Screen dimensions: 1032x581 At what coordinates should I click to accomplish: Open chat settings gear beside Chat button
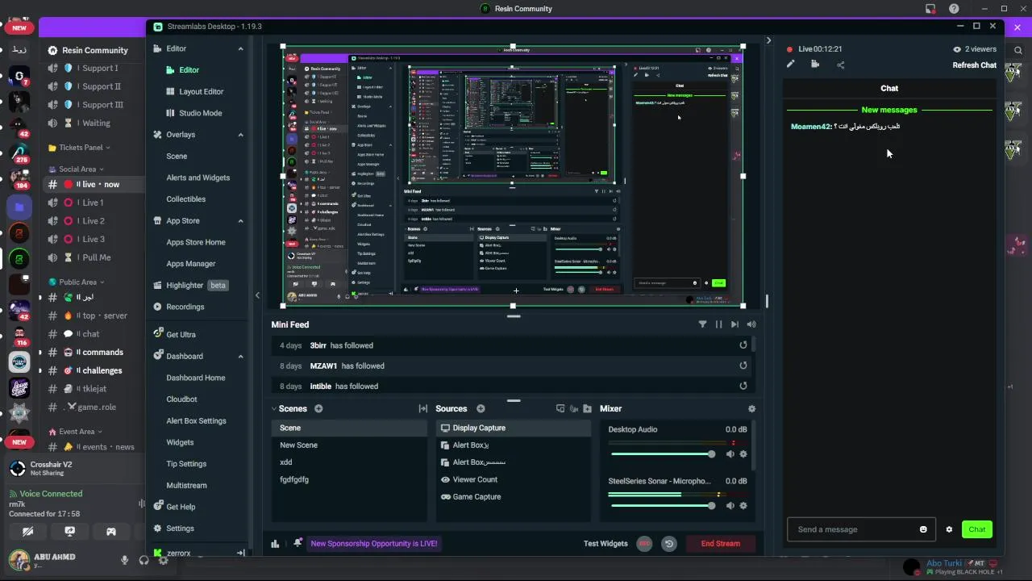(x=949, y=529)
